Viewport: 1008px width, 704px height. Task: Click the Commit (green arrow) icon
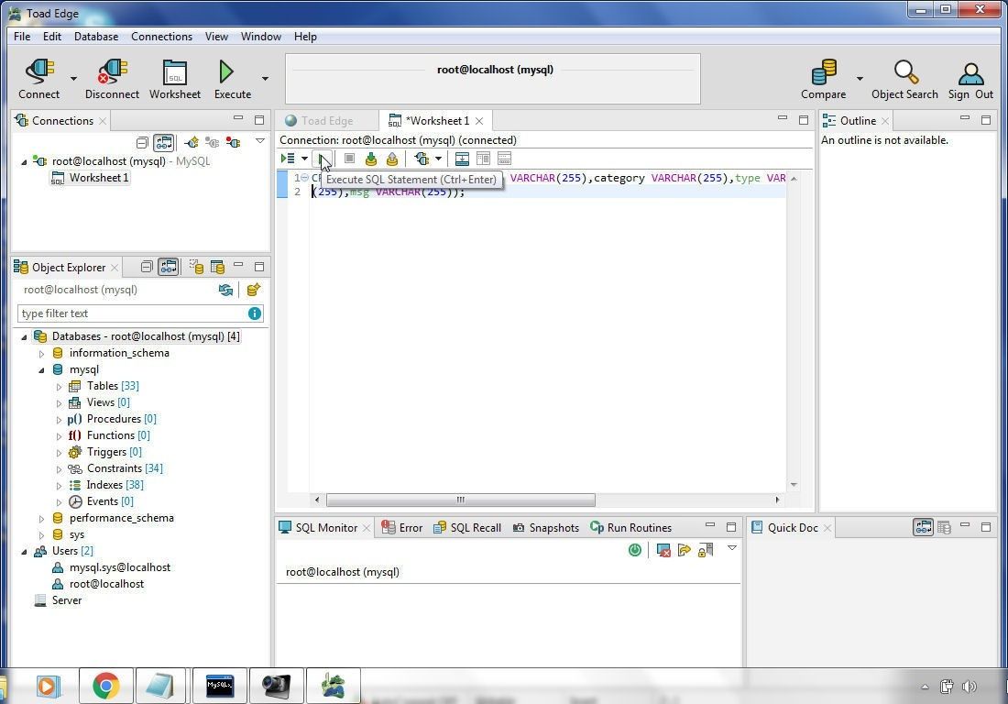pyautogui.click(x=371, y=159)
